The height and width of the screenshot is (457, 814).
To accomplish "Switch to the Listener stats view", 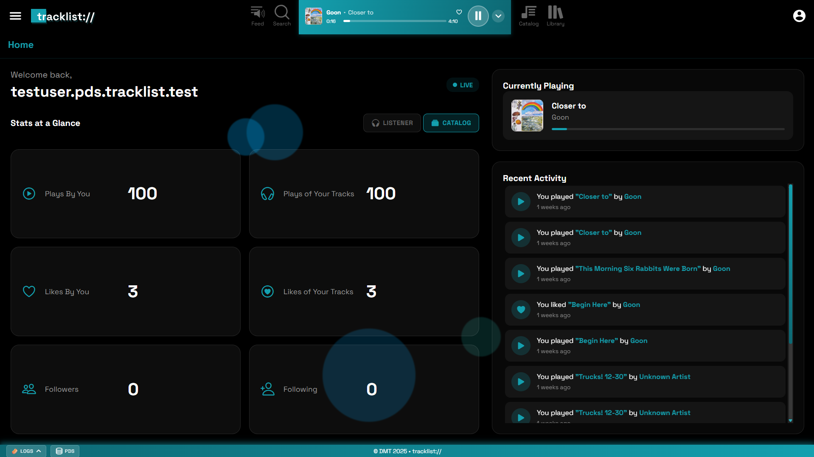I will (392, 123).
